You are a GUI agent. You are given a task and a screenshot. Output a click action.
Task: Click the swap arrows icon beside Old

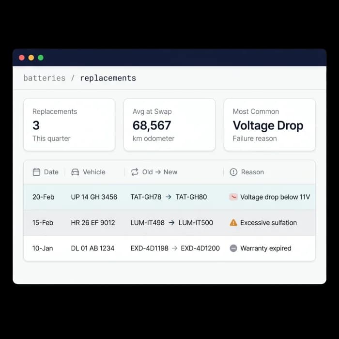[135, 172]
